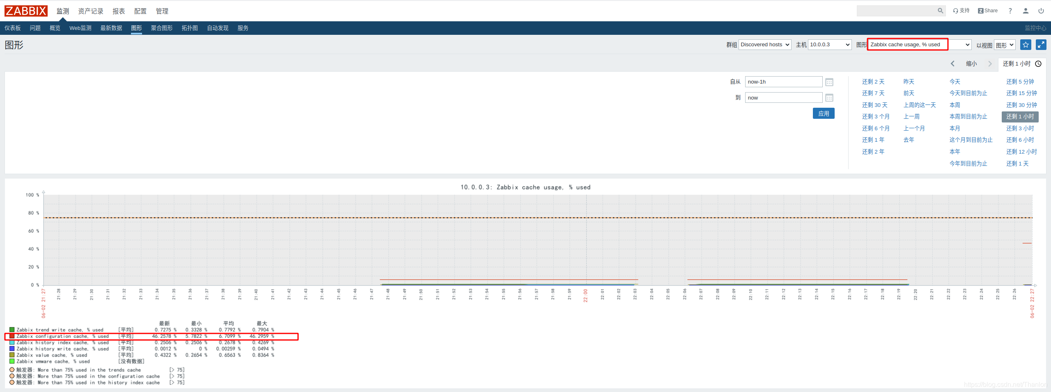Open the view-as dropdown
The height and width of the screenshot is (392, 1051).
(x=1005, y=45)
